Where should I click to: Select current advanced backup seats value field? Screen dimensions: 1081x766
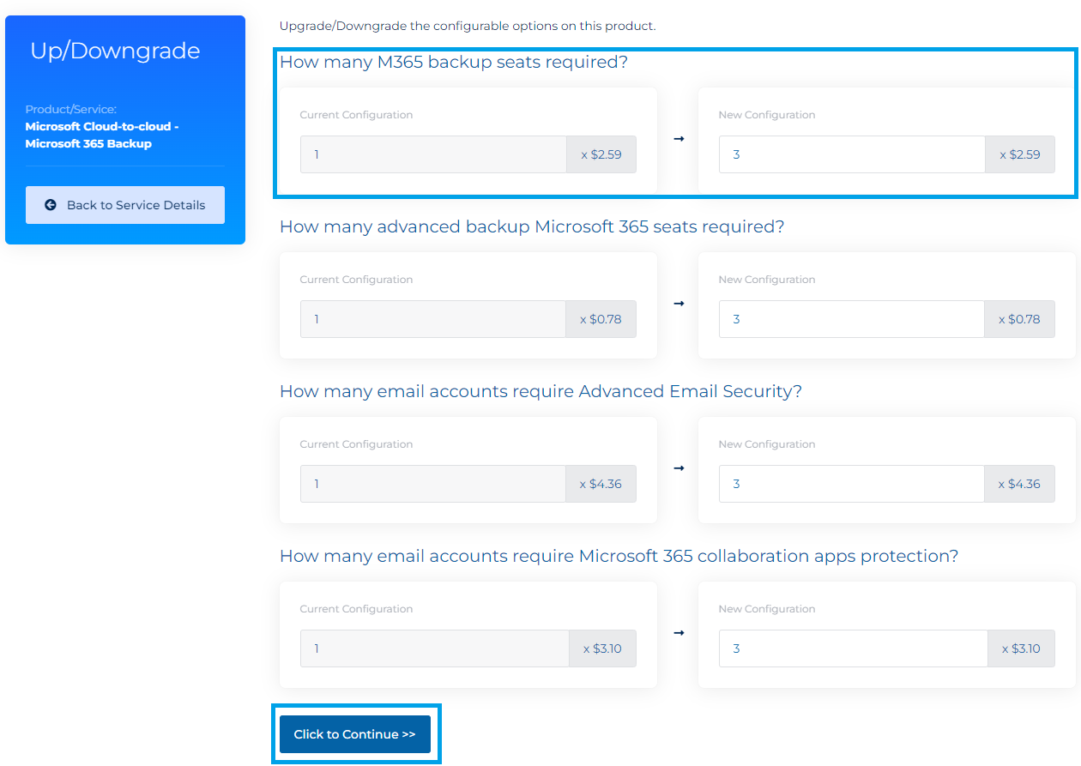[x=433, y=319]
